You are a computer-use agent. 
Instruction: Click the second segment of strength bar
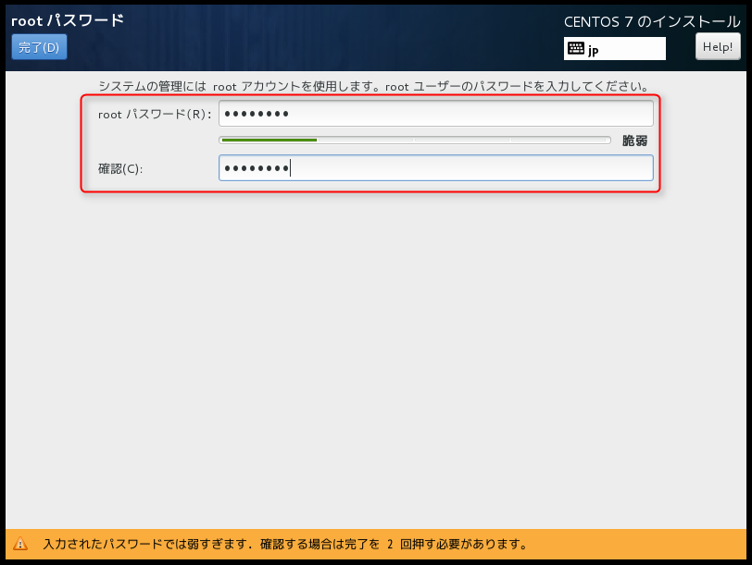pyautogui.click(x=366, y=141)
